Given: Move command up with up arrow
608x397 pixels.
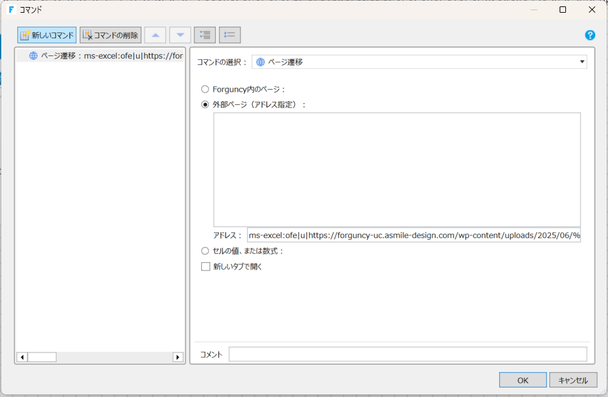Looking at the screenshot, I should click(x=155, y=35).
